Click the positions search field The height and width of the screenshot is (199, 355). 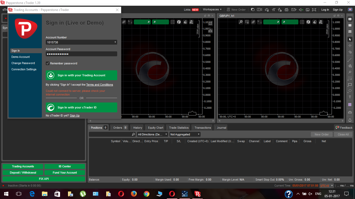(112, 134)
